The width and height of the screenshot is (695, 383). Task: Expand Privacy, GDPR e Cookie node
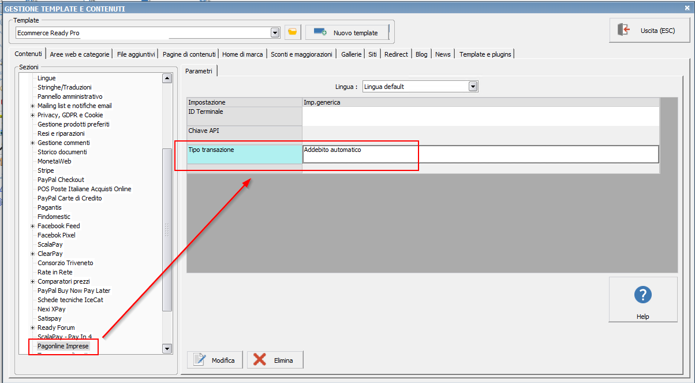tap(33, 115)
